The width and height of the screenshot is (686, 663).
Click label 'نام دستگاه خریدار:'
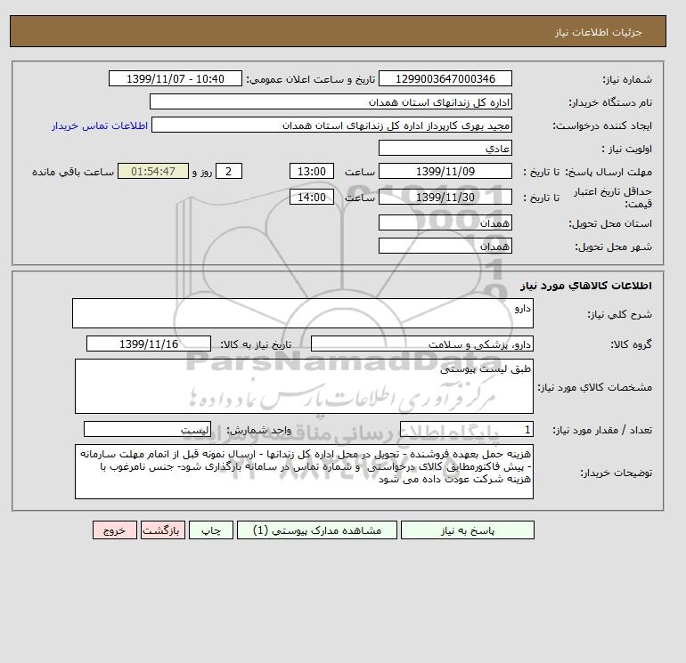click(x=610, y=102)
